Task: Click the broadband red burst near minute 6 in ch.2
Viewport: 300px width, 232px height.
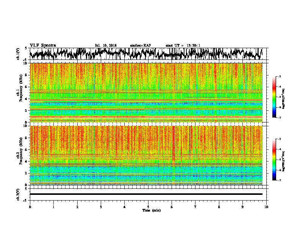Action: coord(173,146)
